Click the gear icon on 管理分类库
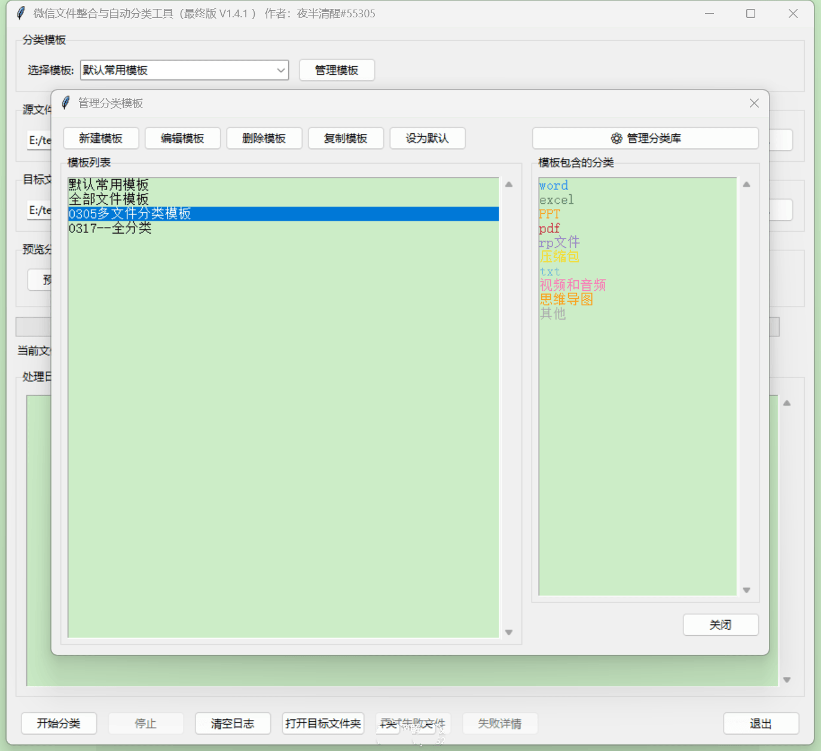Viewport: 821px width, 751px height. [x=616, y=139]
